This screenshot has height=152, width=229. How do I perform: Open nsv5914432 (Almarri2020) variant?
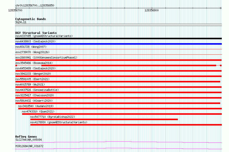pyautogui.click(x=34, y=101)
